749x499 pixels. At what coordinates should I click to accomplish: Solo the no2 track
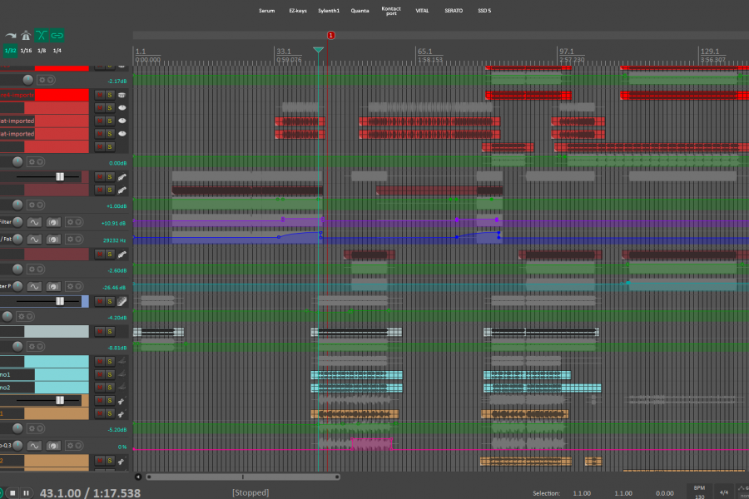(110, 388)
